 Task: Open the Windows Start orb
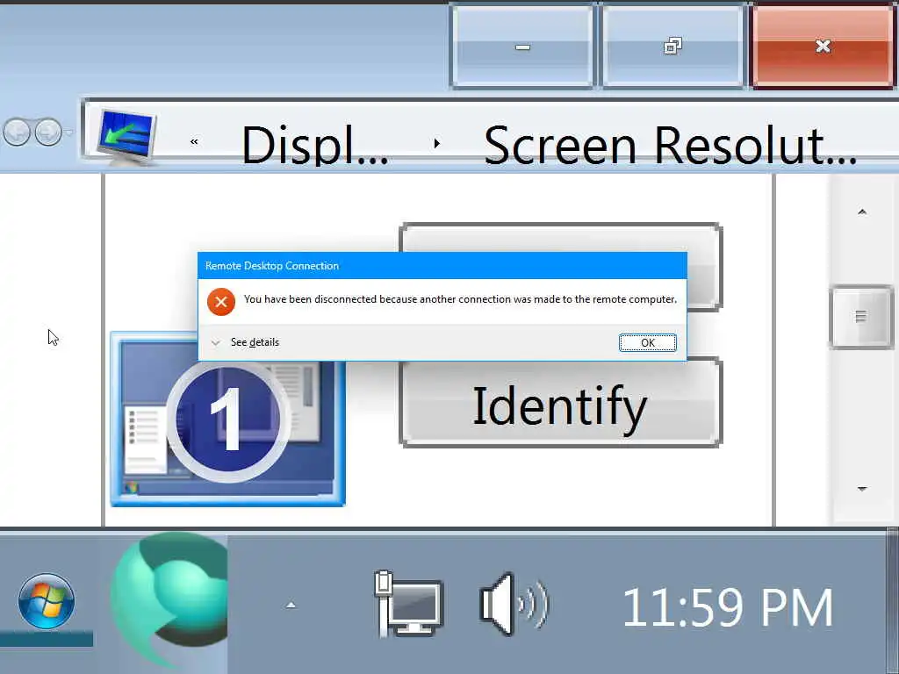47,601
